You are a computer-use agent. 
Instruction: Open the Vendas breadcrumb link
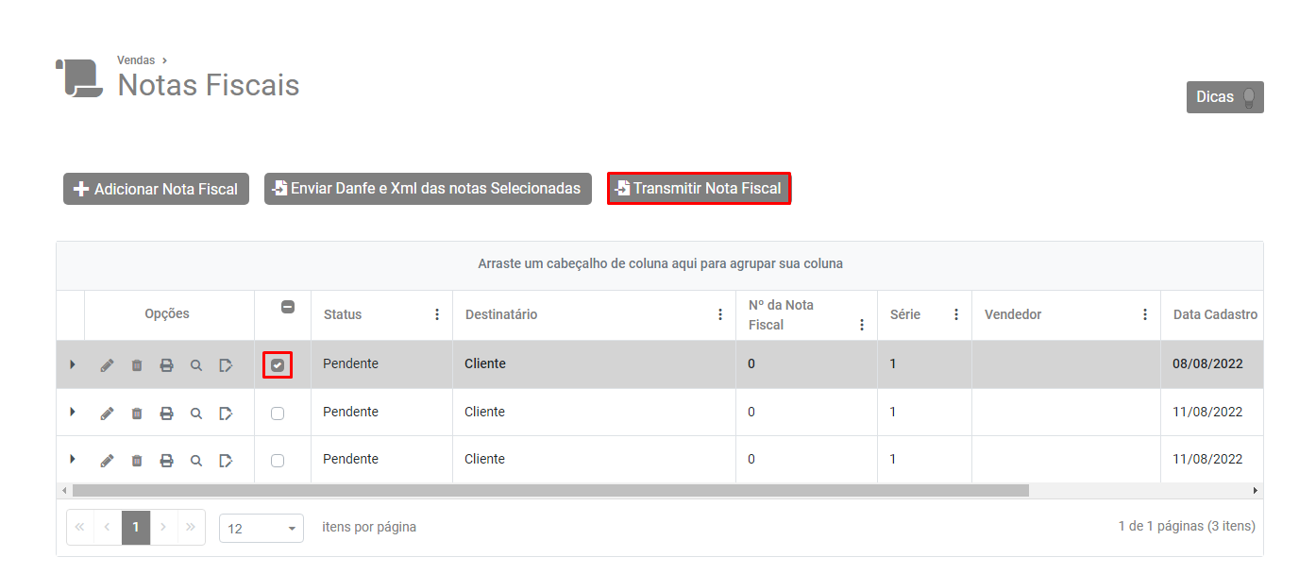[136, 60]
